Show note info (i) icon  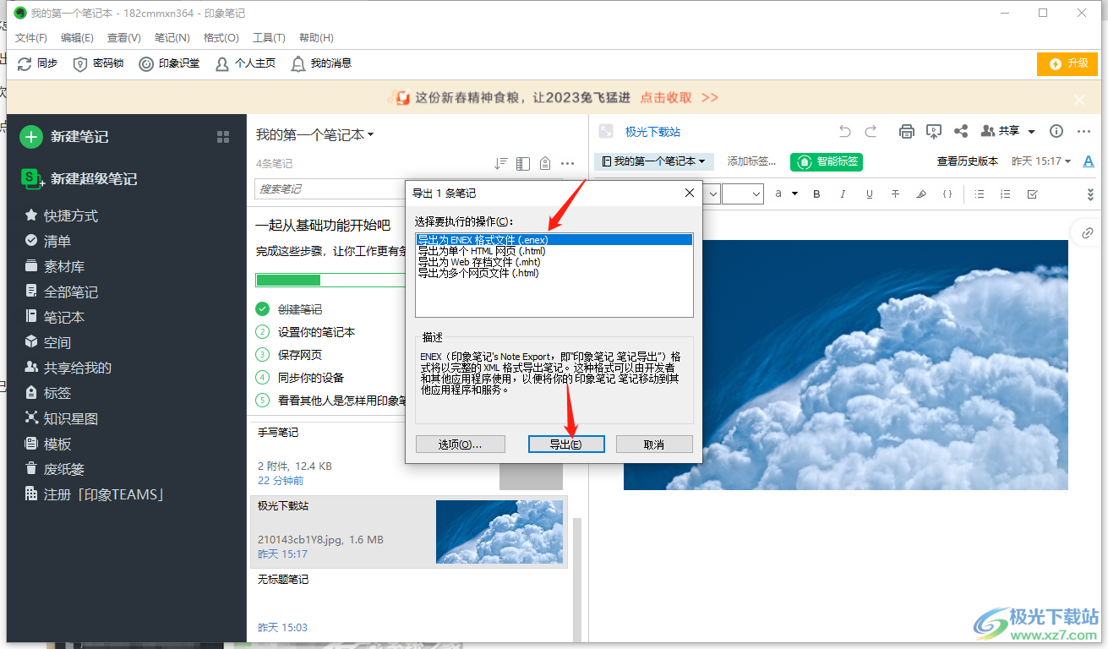point(1056,131)
